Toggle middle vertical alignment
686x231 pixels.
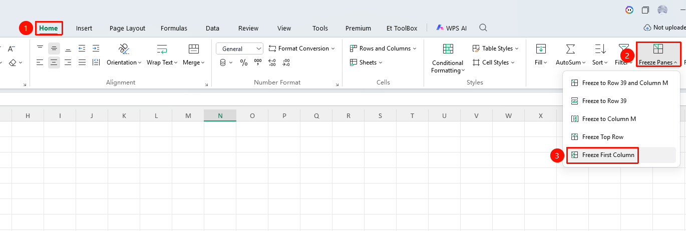click(x=54, y=48)
